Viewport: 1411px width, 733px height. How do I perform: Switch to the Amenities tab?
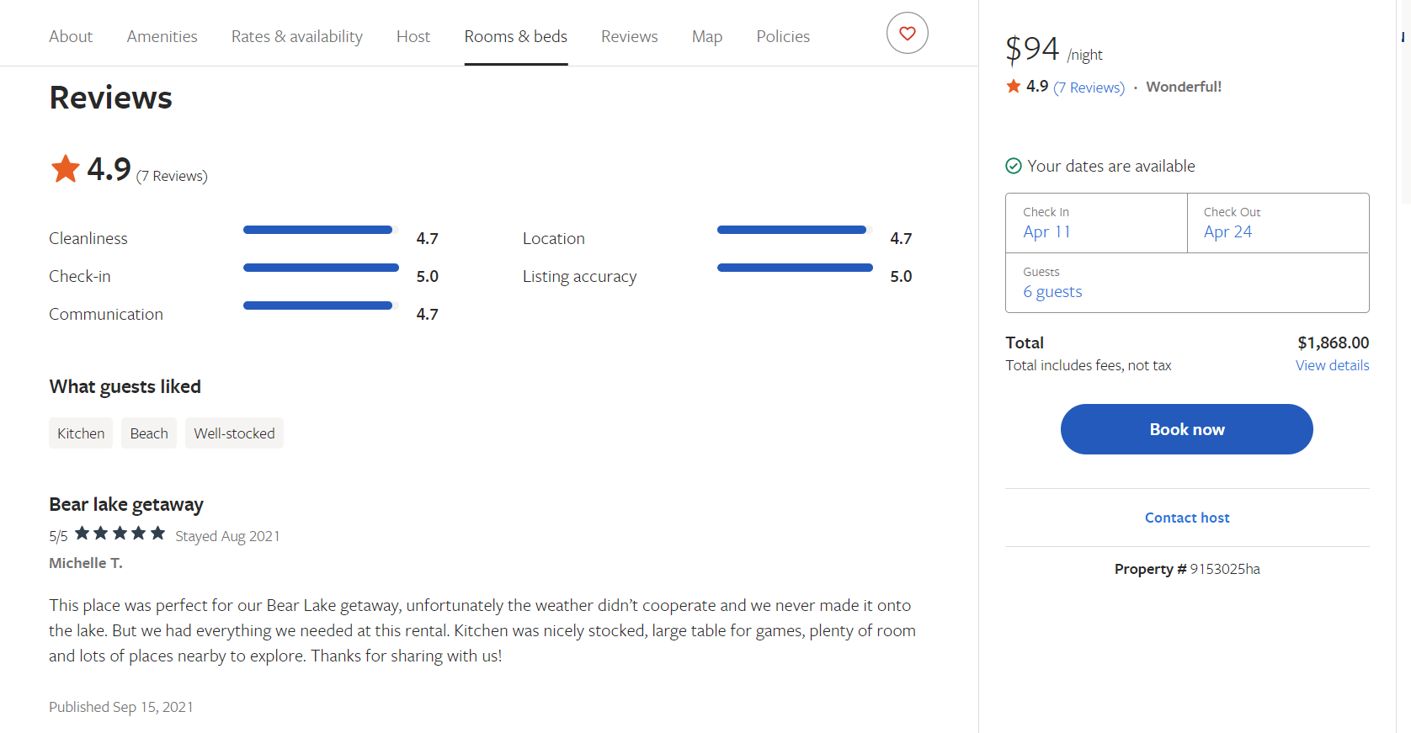pos(162,36)
